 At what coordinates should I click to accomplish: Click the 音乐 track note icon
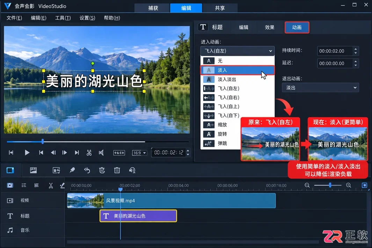(10, 230)
